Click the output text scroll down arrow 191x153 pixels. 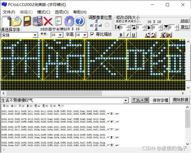coord(188,144)
